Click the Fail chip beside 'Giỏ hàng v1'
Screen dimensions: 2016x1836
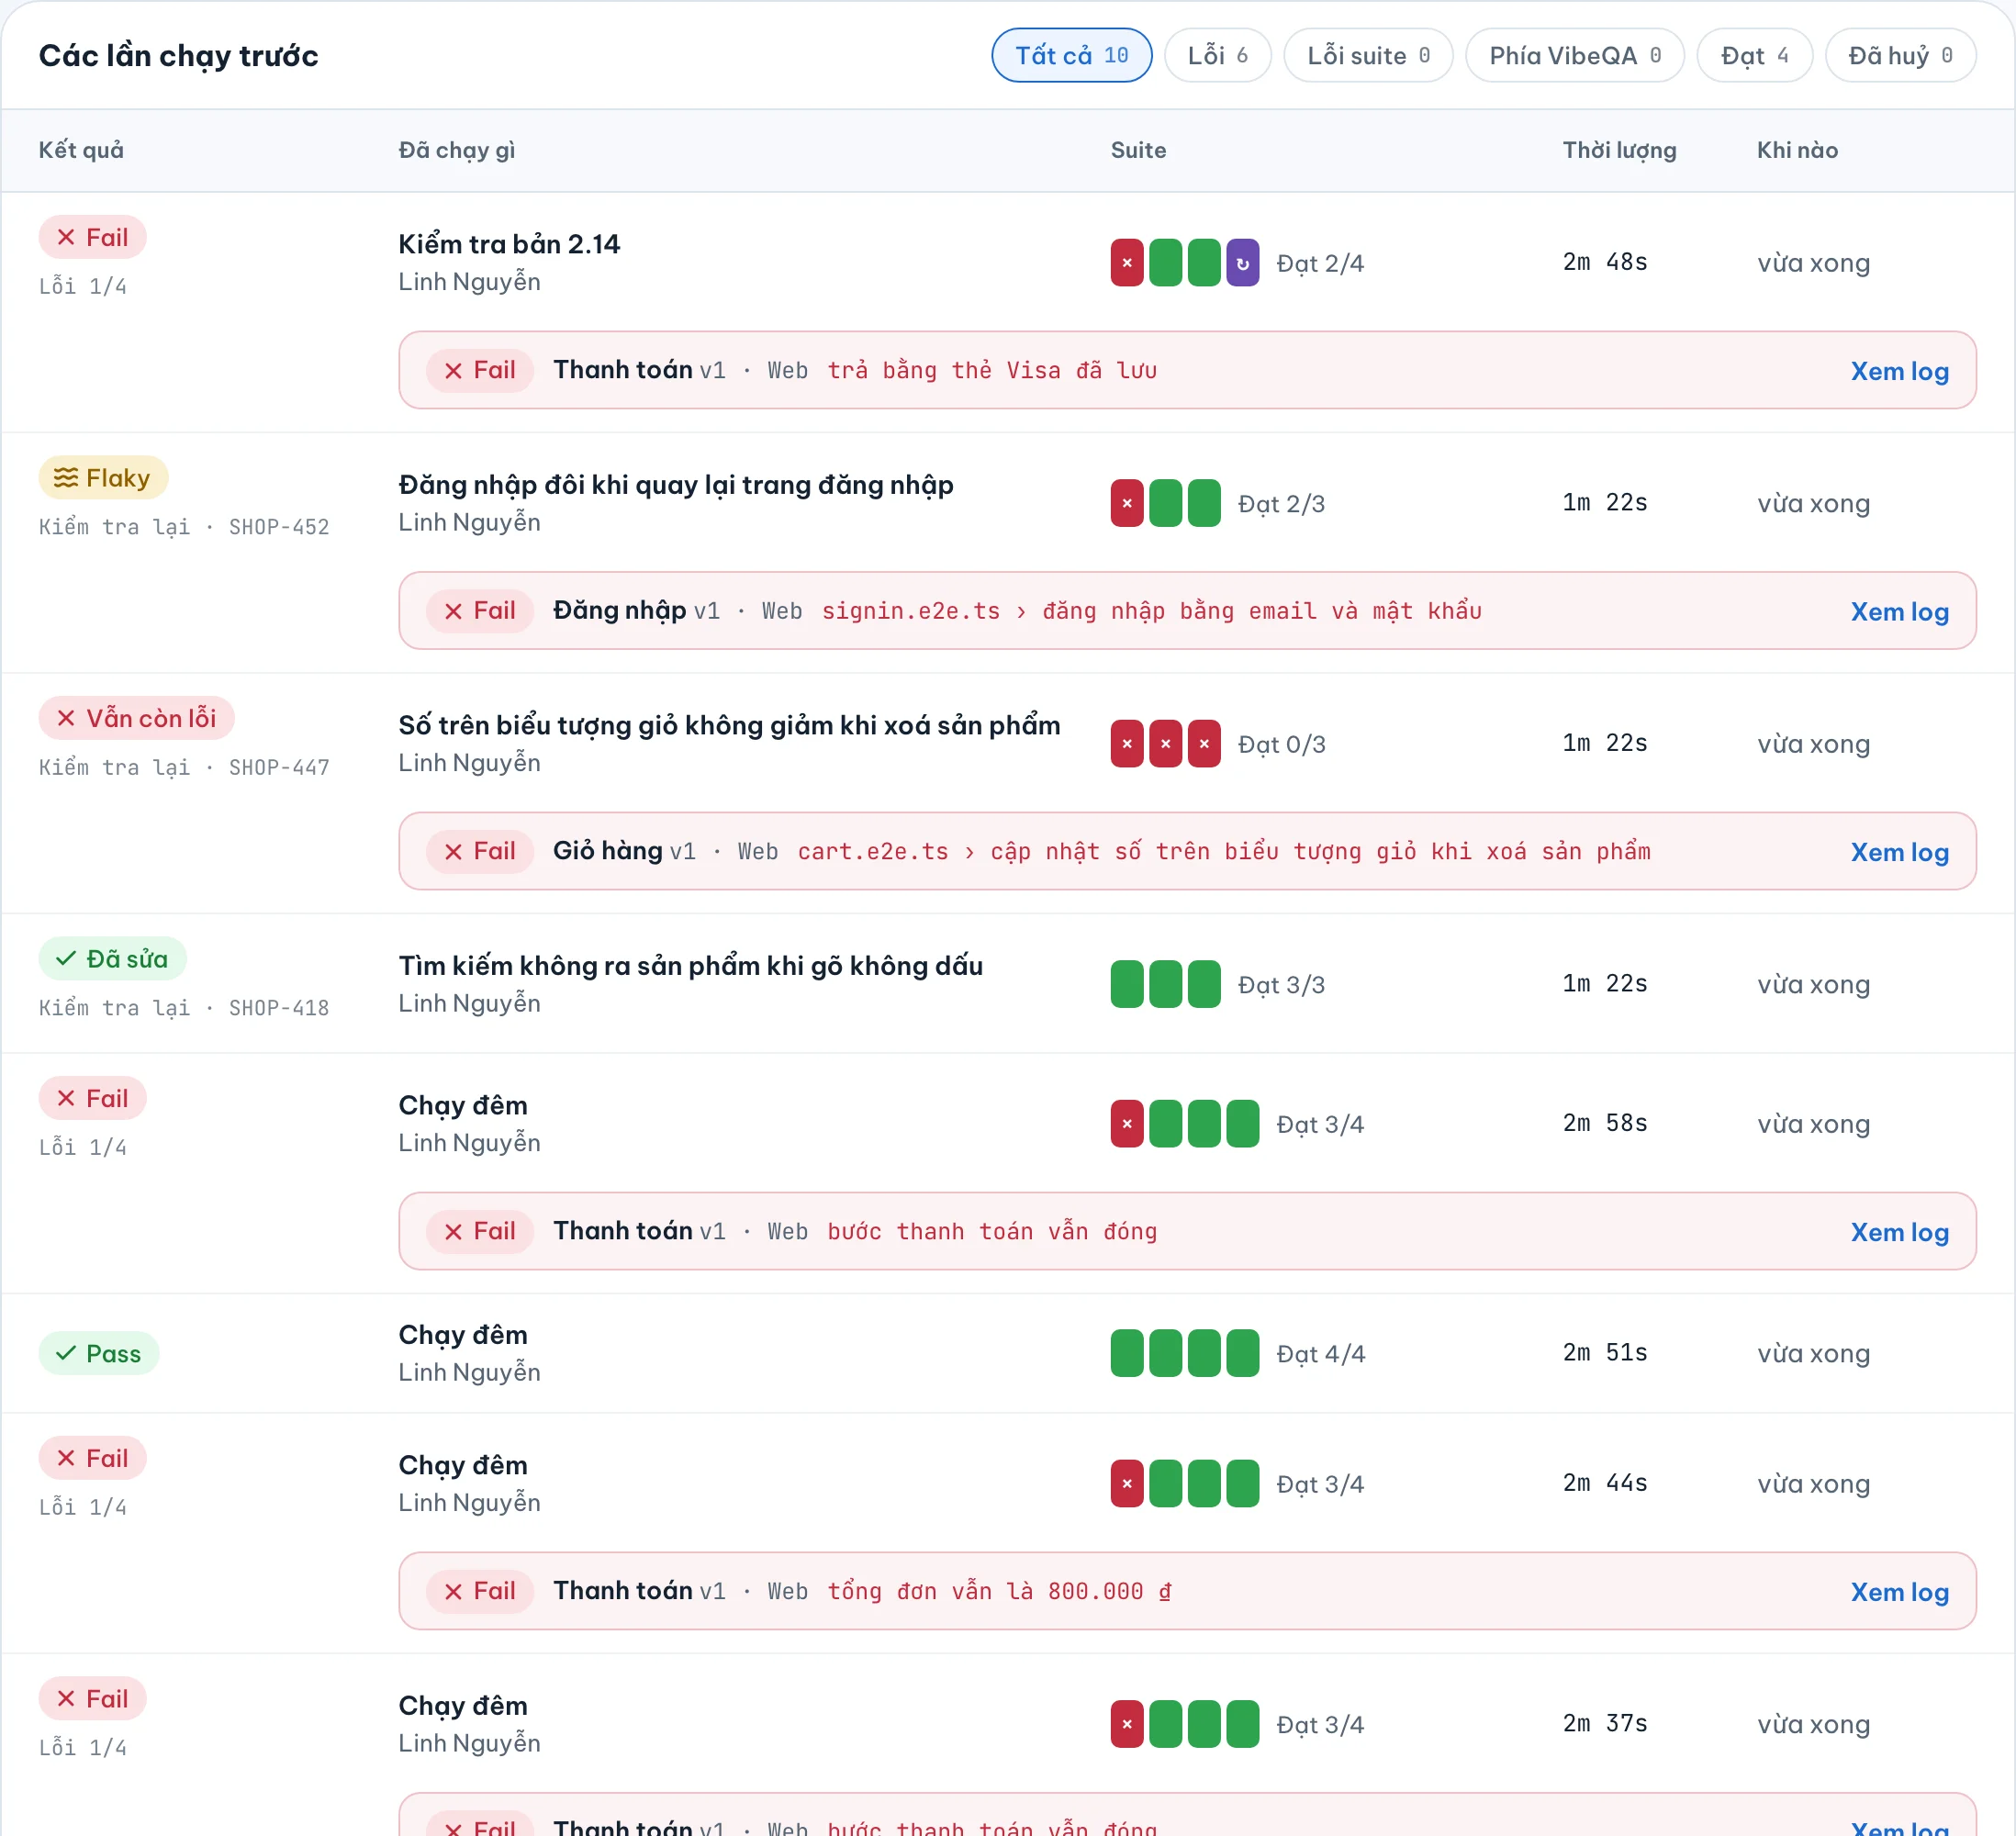(x=480, y=851)
